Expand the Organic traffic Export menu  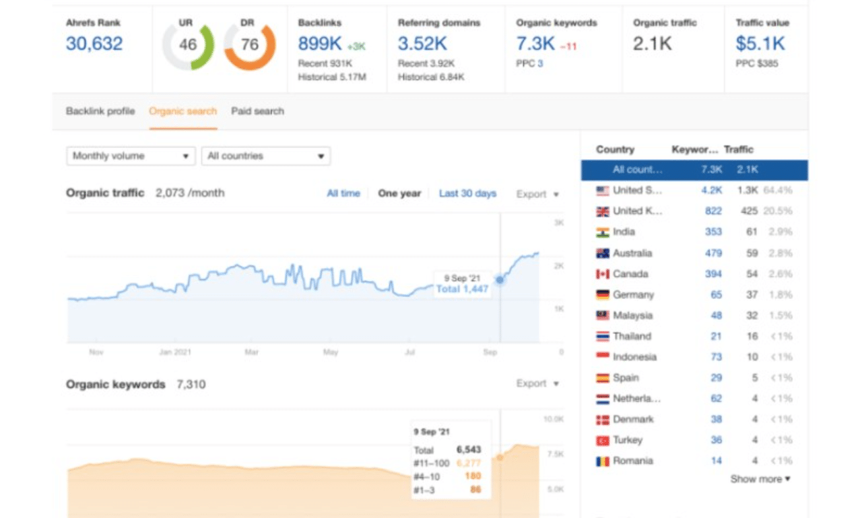point(537,194)
